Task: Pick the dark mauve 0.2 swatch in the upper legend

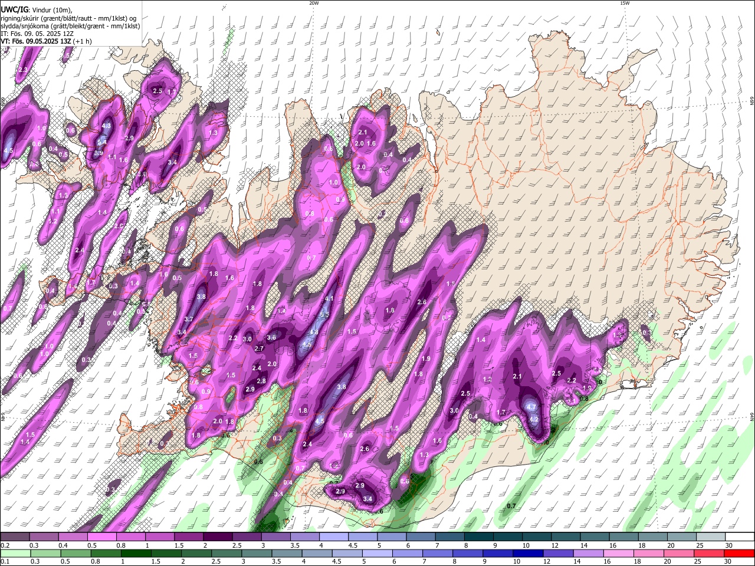Action: coord(15,537)
